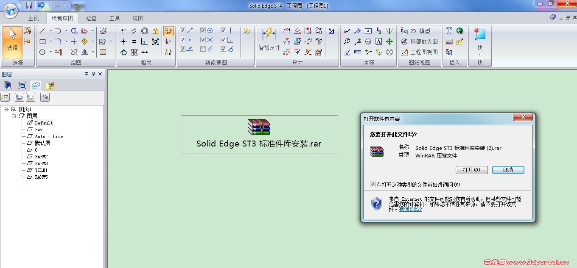
Task: Toggle tangent IntelliSketch checkbox
Action: [223, 49]
